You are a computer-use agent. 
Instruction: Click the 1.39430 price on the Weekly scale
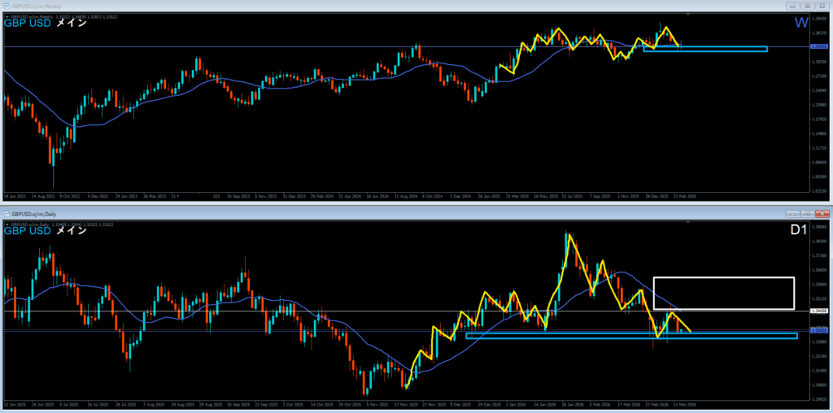pos(818,18)
